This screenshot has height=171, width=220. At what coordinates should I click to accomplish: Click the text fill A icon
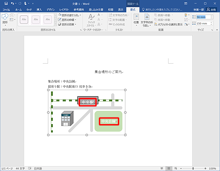click(99, 15)
